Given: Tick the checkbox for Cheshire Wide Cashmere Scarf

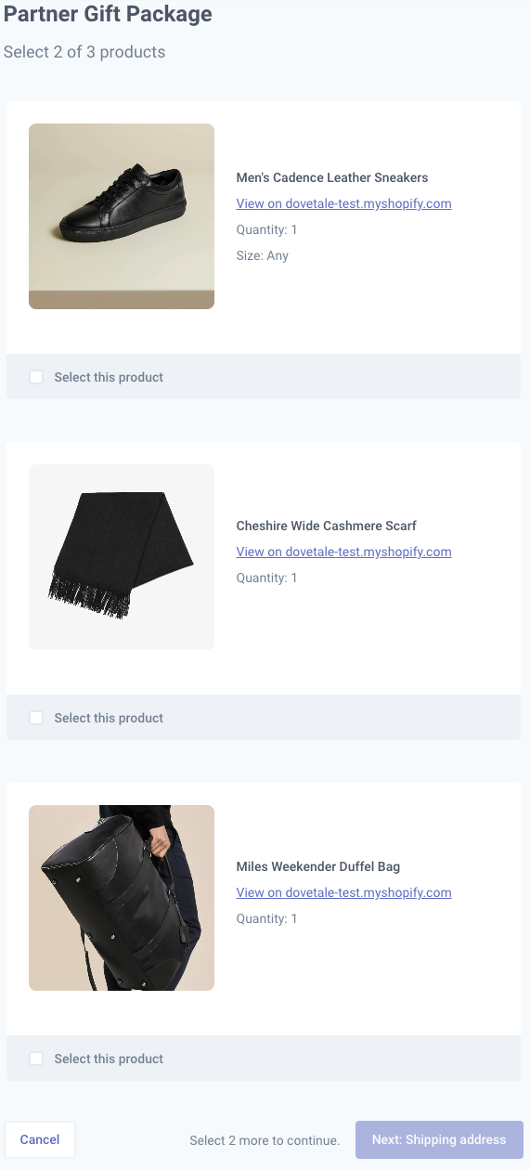Looking at the screenshot, I should click(x=36, y=718).
